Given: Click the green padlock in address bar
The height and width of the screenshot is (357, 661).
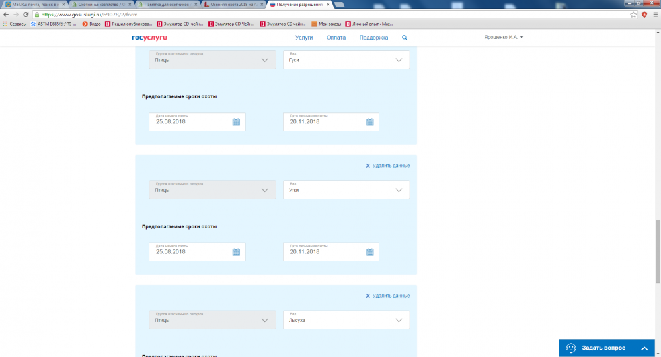Looking at the screenshot, I should point(37,15).
